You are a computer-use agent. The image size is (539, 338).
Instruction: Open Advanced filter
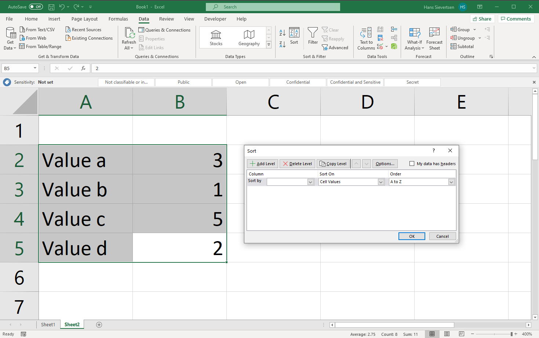335,47
